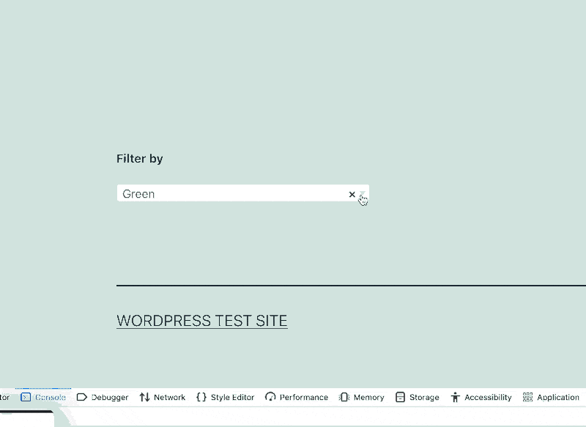Viewport: 586px width, 427px height.
Task: Click the Filter by heading
Action: click(x=139, y=158)
